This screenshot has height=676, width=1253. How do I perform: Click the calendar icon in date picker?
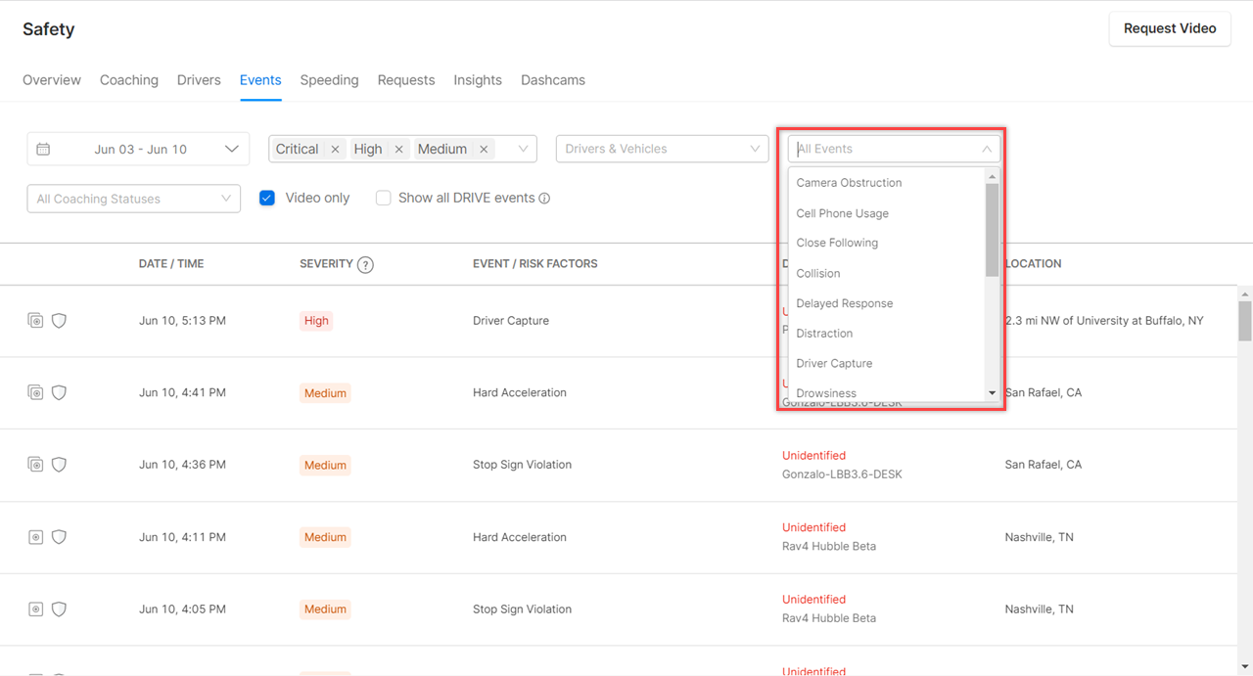coord(43,149)
